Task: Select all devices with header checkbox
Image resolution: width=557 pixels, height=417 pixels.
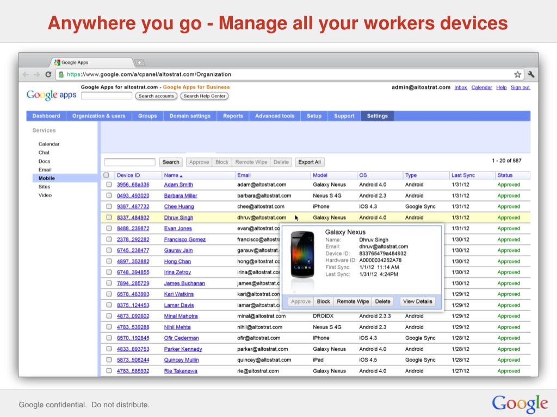Action: (106, 175)
